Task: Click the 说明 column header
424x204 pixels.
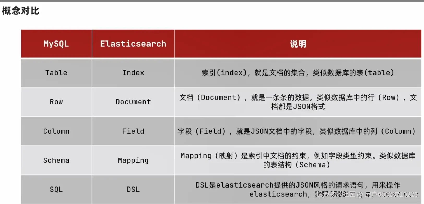Action: coord(298,44)
